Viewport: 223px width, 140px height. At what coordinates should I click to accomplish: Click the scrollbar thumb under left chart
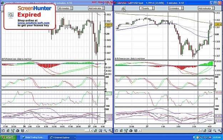[x=87, y=130]
